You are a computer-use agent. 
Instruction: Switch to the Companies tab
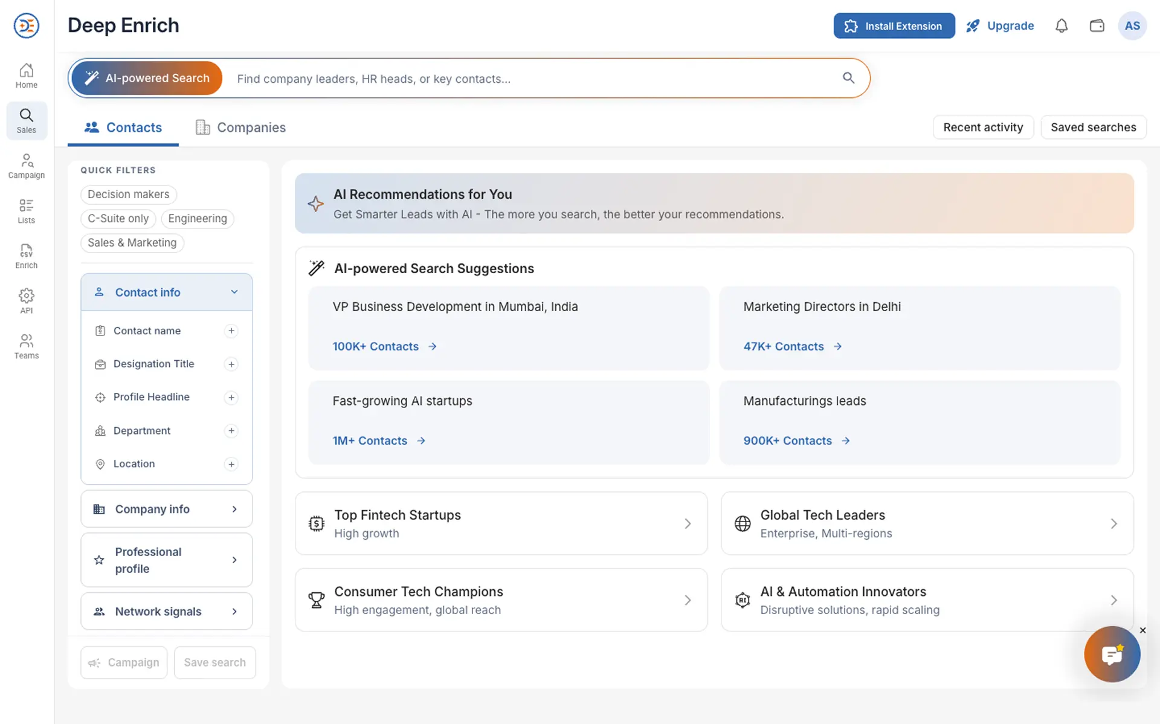pyautogui.click(x=240, y=128)
